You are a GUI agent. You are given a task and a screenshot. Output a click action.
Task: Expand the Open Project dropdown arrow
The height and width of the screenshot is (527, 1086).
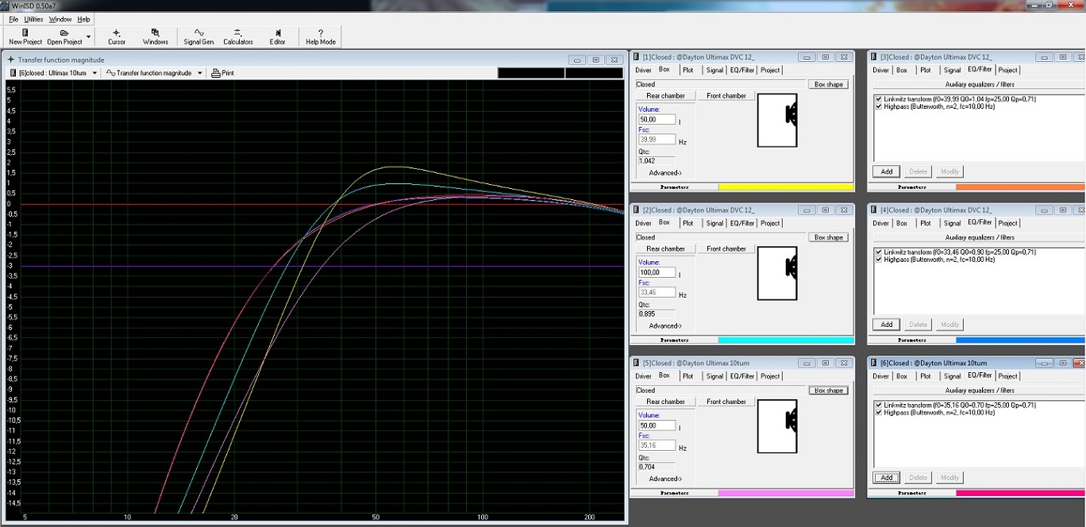pyautogui.click(x=89, y=37)
